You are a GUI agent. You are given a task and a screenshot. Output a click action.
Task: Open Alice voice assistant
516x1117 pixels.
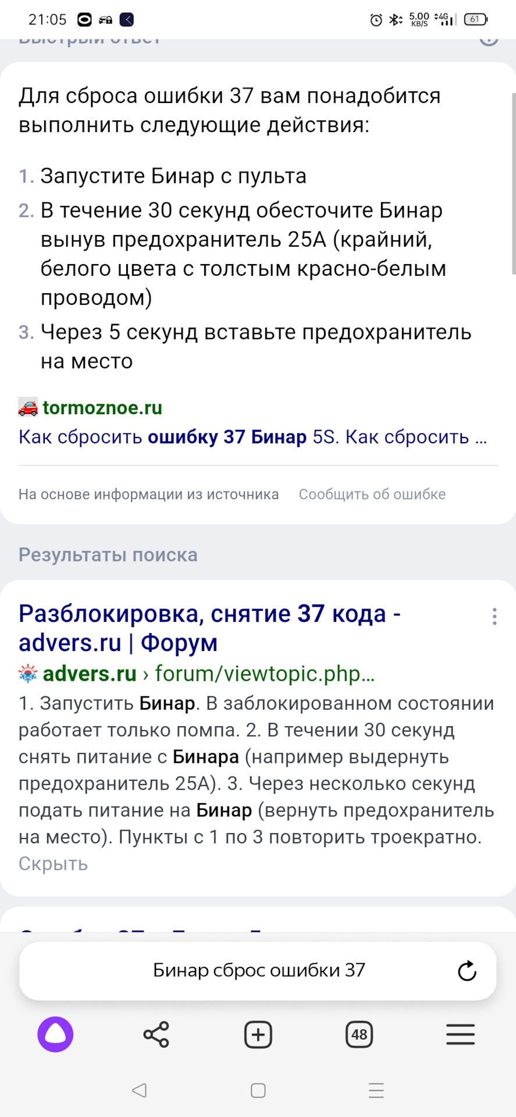pyautogui.click(x=55, y=1034)
